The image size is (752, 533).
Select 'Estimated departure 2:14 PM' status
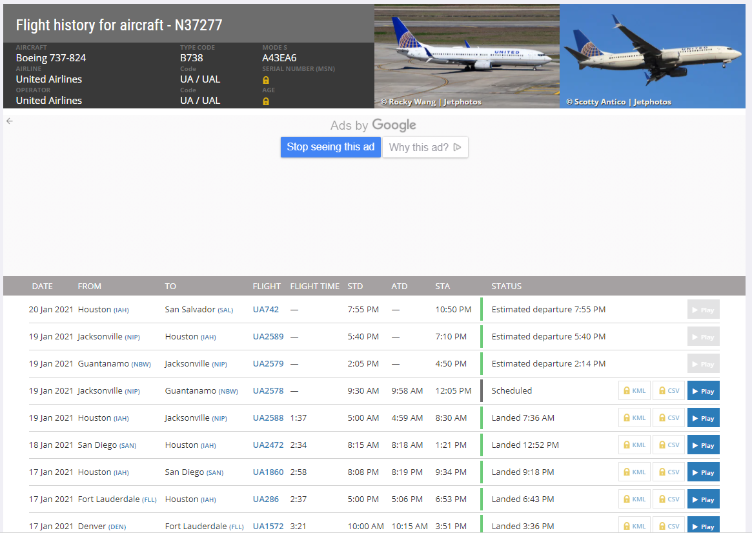[x=548, y=364]
